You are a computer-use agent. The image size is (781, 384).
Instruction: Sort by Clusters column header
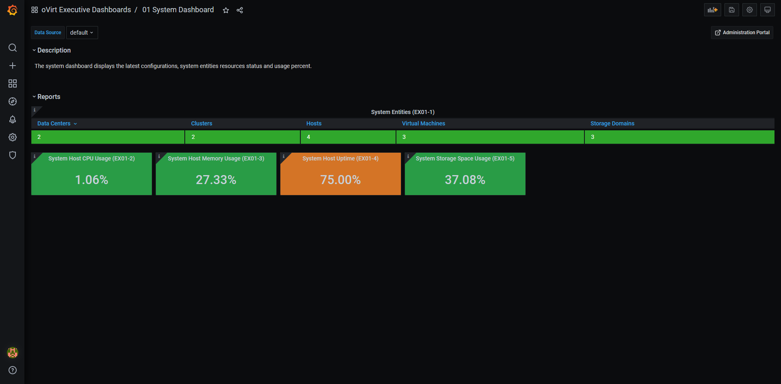tap(202, 123)
